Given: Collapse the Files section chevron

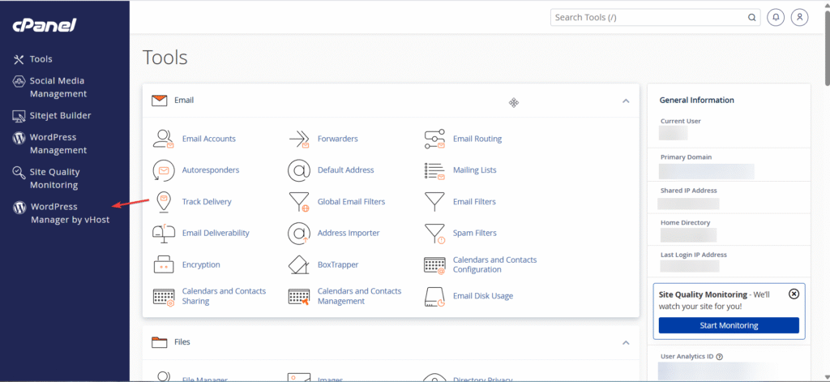Looking at the screenshot, I should [626, 343].
